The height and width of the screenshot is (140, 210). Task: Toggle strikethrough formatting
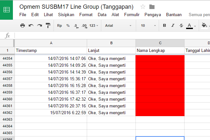[x=181, y=25]
